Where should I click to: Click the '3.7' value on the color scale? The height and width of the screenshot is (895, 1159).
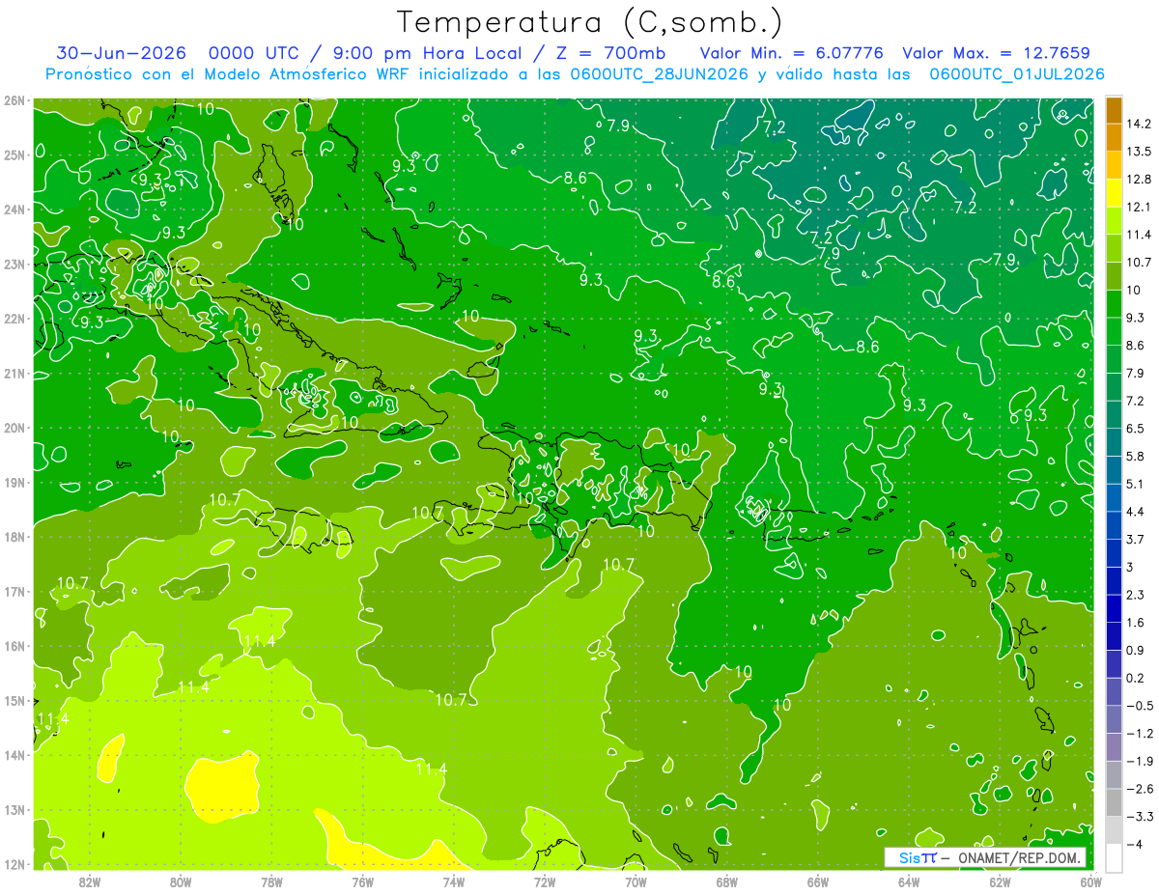coord(1137,539)
